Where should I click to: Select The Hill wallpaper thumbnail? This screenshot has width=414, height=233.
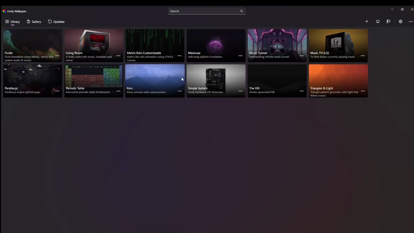pyautogui.click(x=277, y=81)
